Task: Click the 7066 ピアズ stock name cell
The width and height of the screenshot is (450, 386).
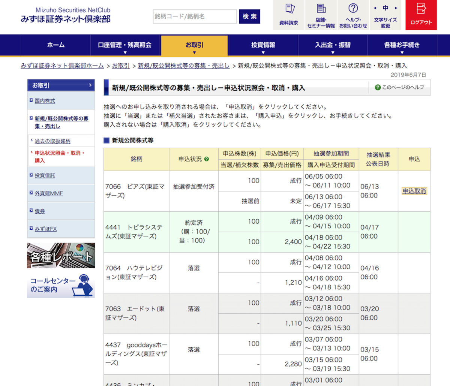Action: [136, 191]
